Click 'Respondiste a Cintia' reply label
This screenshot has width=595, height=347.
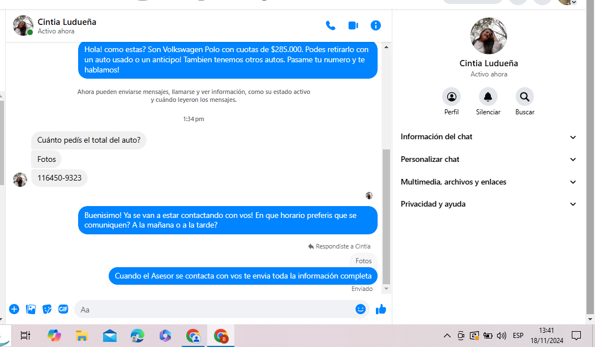click(339, 246)
